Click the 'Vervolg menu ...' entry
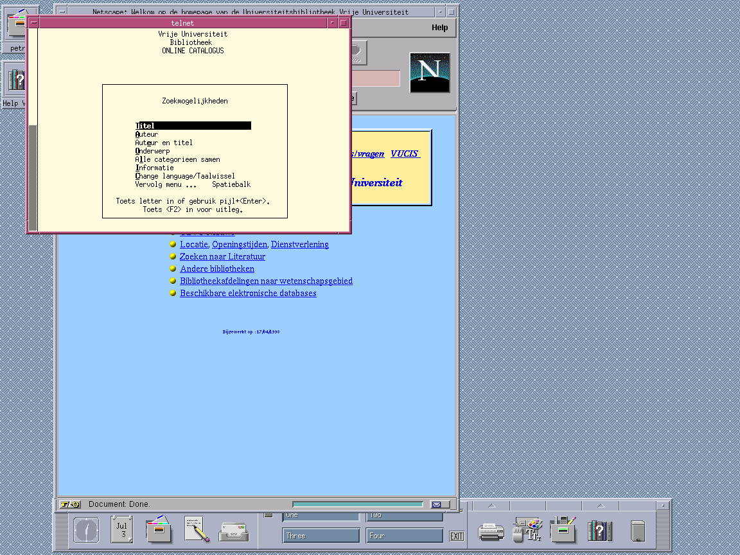The image size is (740, 555). click(166, 184)
